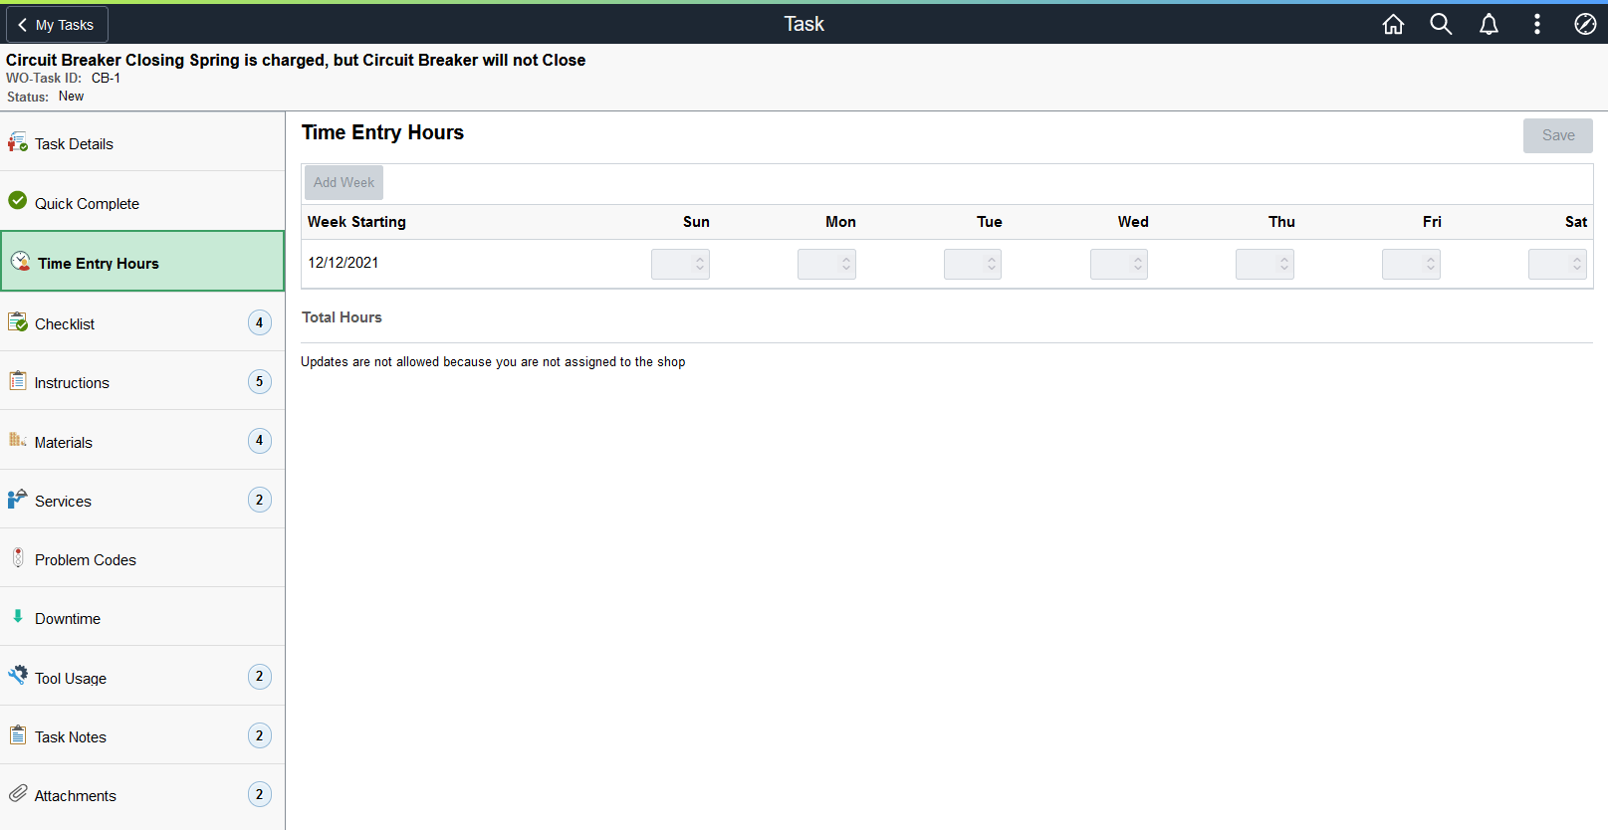The width and height of the screenshot is (1608, 830).
Task: Click the Tue hours spinner field
Action: click(973, 264)
